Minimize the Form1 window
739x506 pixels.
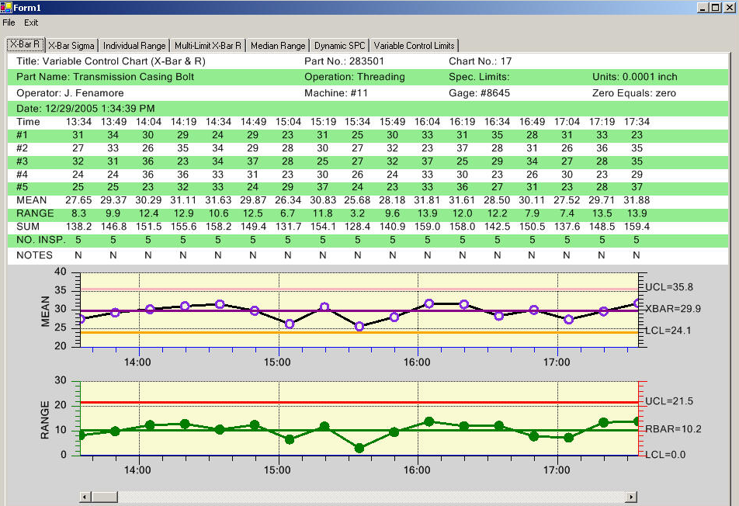pyautogui.click(x=703, y=7)
